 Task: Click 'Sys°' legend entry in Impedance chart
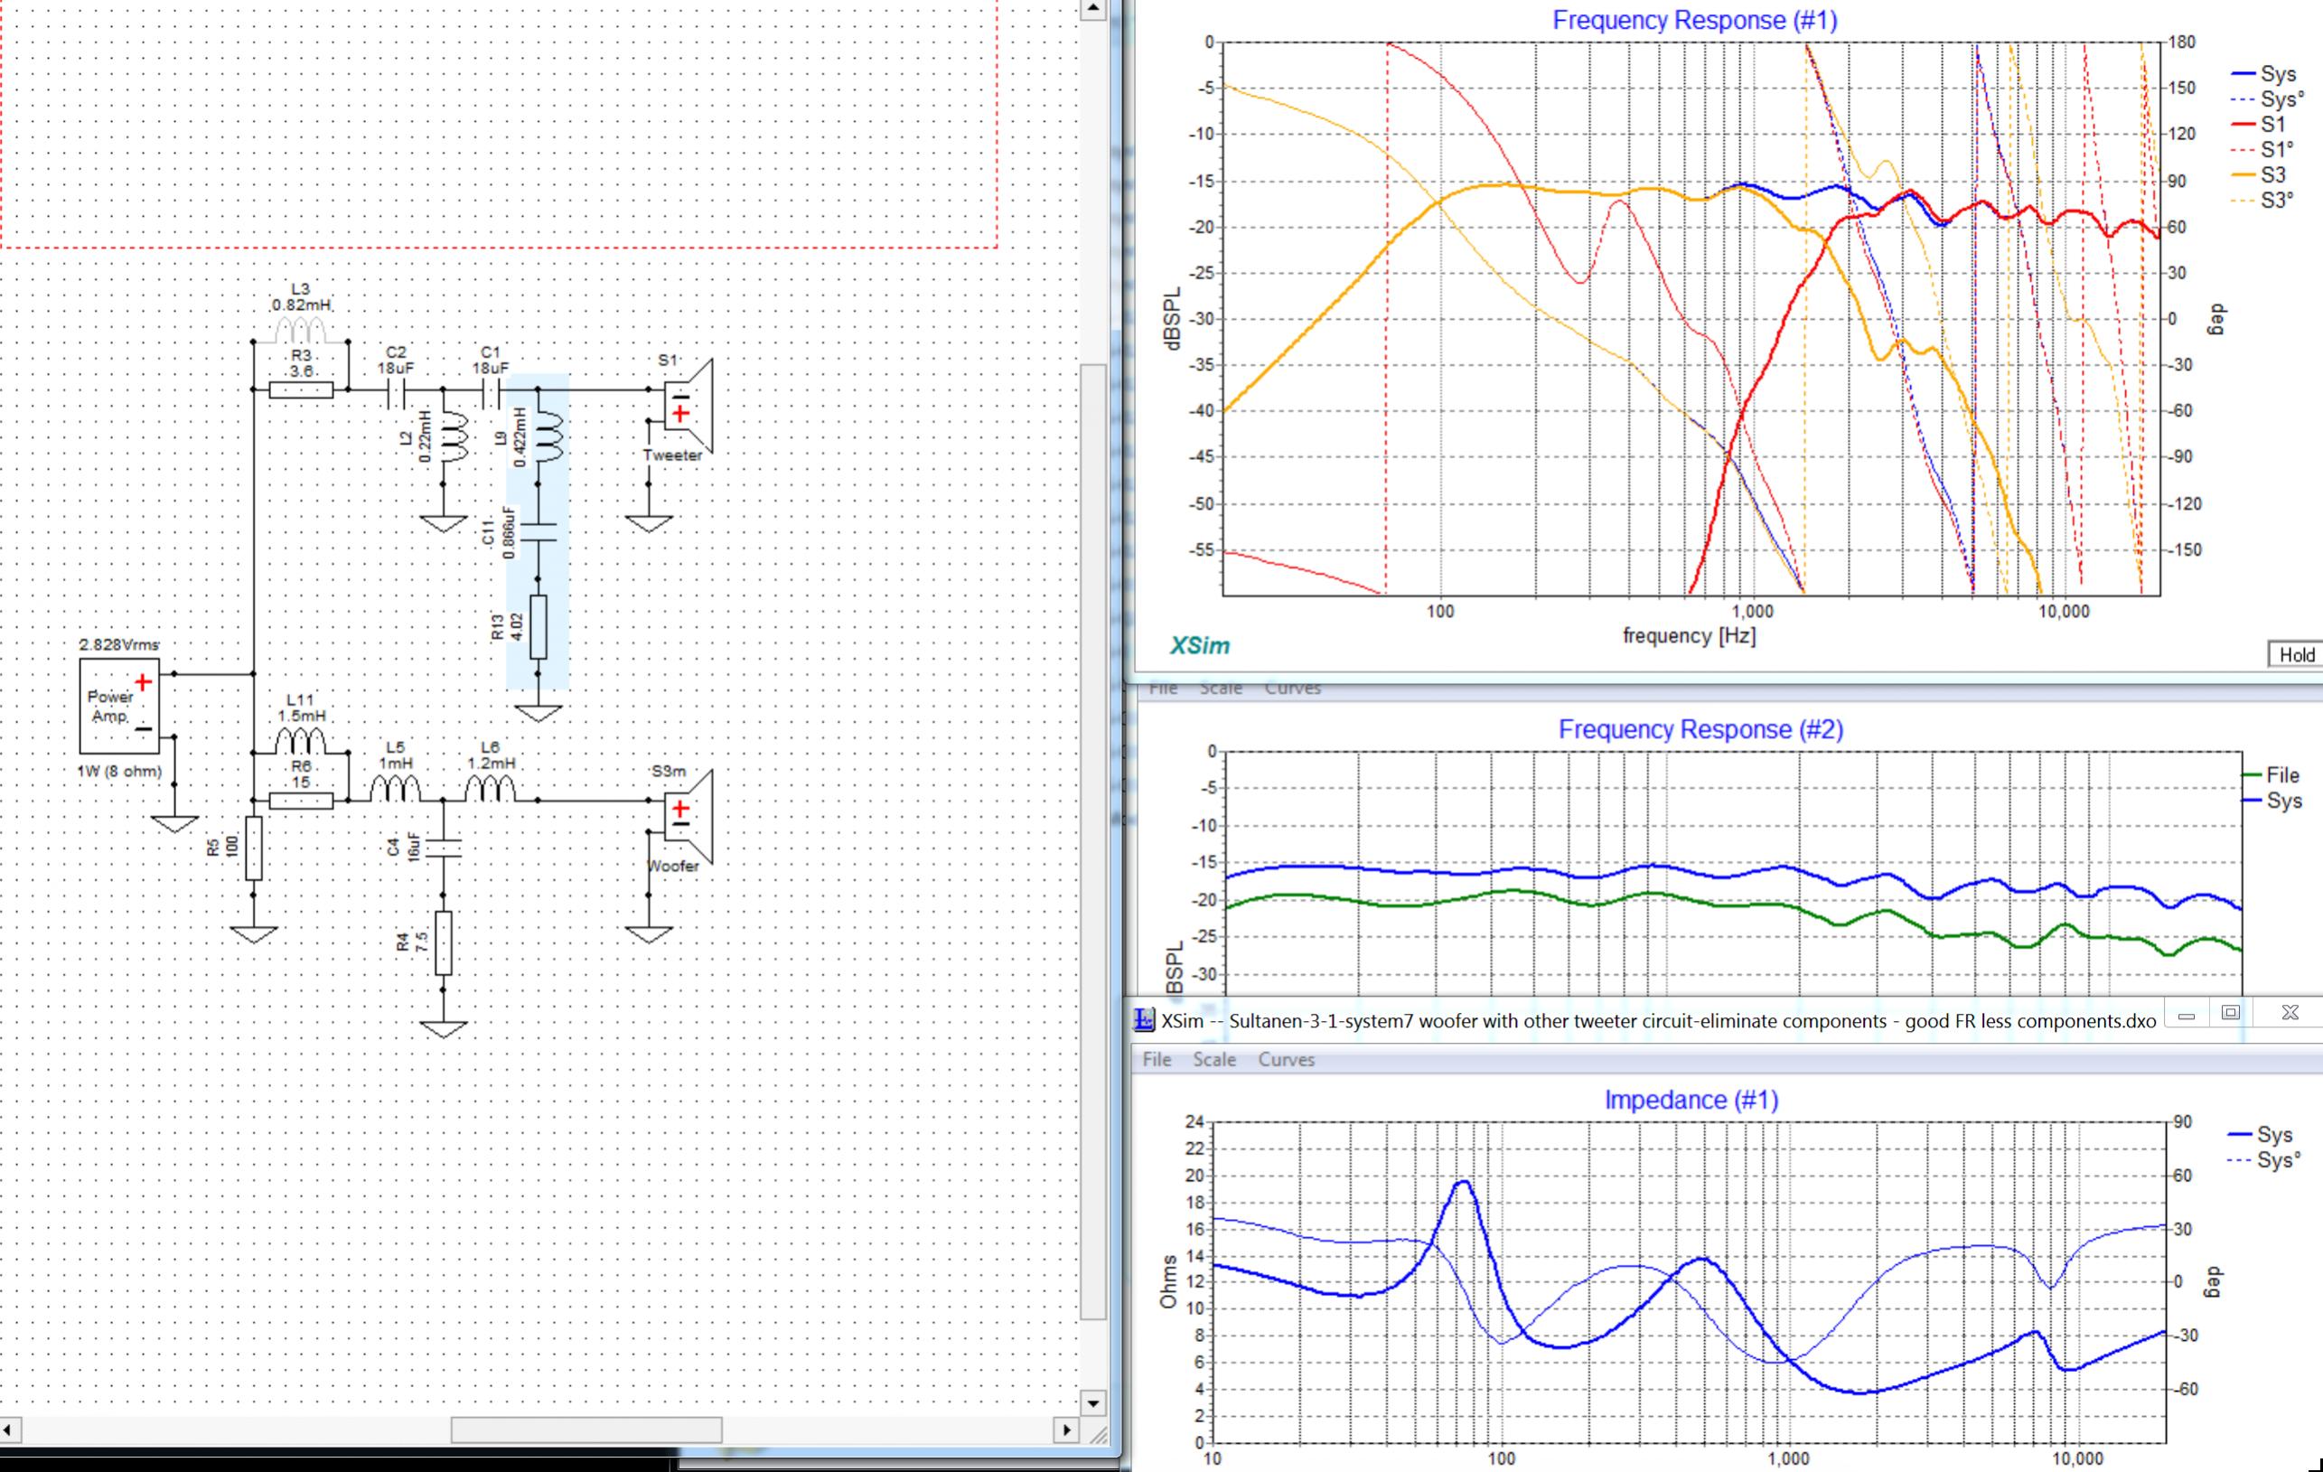2265,1160
